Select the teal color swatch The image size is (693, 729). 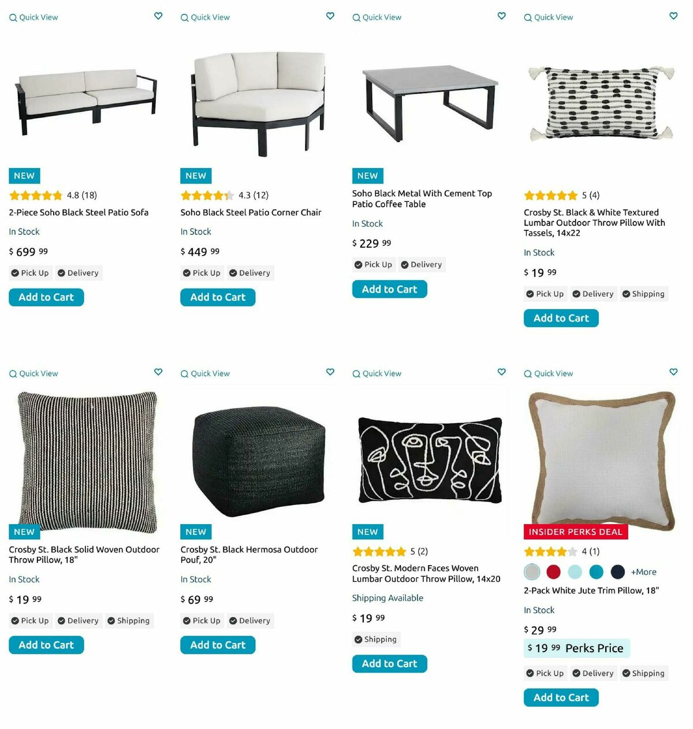tap(597, 572)
